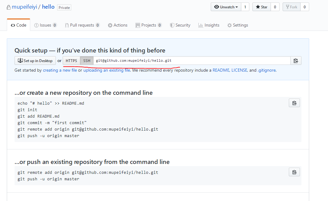Viewport: 328px width, 201px height.
Task: Click the Private repository label
Action: pyautogui.click(x=64, y=7)
